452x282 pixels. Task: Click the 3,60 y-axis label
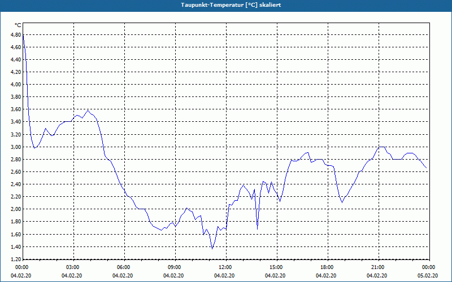pos(16,109)
